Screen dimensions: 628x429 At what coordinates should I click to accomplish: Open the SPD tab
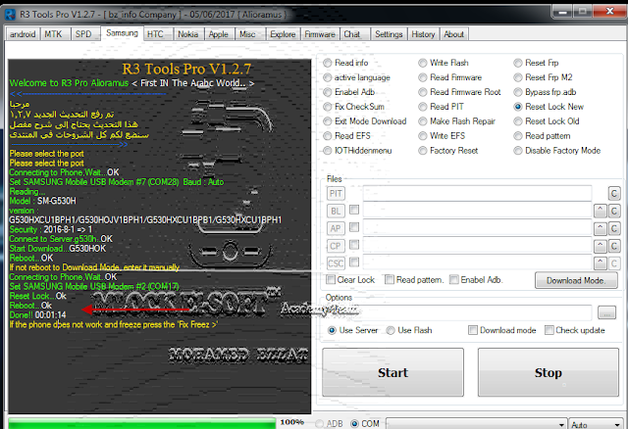pos(83,34)
